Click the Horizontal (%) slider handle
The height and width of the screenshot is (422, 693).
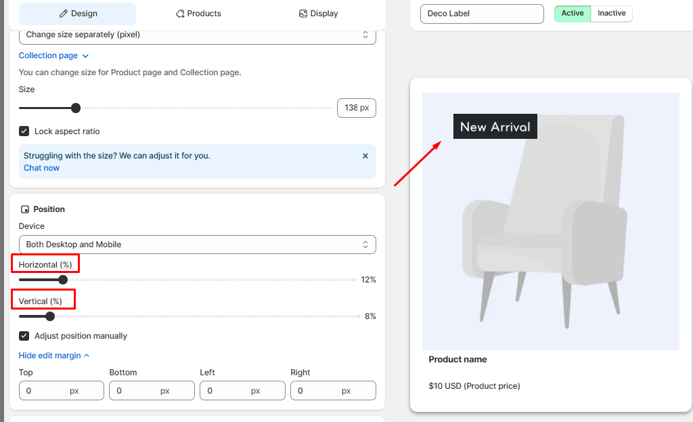pos(63,280)
